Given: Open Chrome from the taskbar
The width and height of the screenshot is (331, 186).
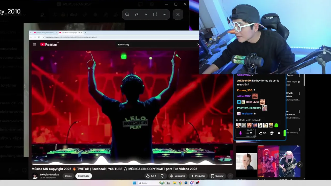Looking at the screenshot, I should (x=180, y=183).
